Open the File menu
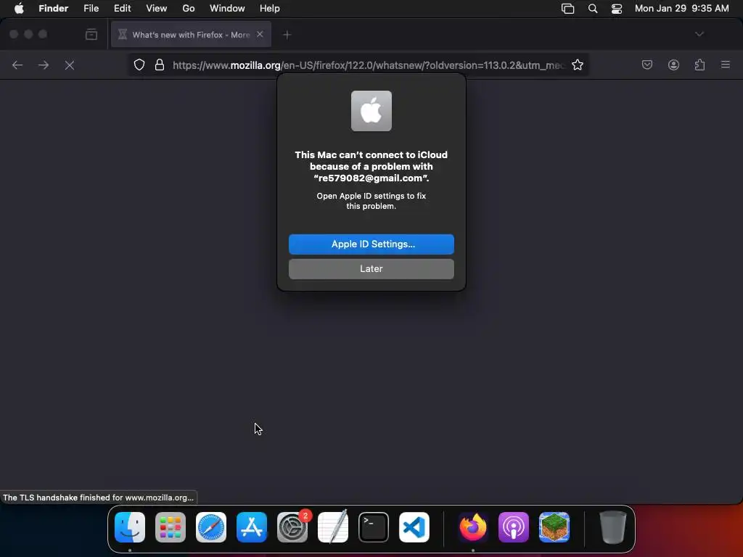 (x=91, y=9)
